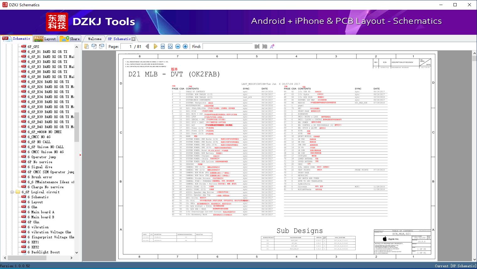Image resolution: width=477 pixels, height=269 pixels.
Task: Select 6P CMCC SIM Operator jump item
Action: (x=51, y=172)
